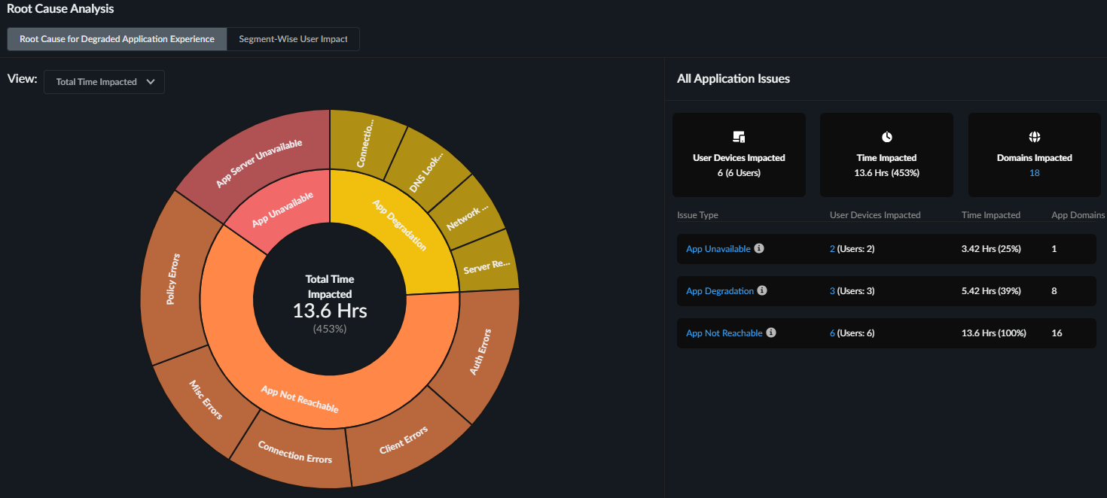Click the 3.42 Hrs (25%) value
1107x498 pixels.
pyautogui.click(x=991, y=249)
